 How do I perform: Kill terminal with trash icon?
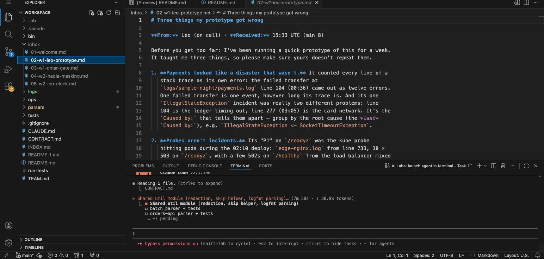click(503, 166)
